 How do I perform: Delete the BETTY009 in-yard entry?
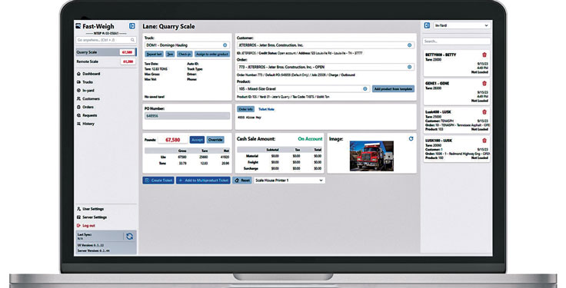pyautogui.click(x=484, y=55)
